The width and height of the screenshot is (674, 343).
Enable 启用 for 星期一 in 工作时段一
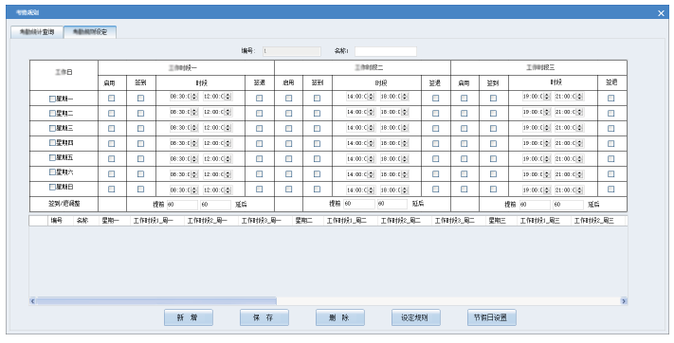tap(111, 98)
